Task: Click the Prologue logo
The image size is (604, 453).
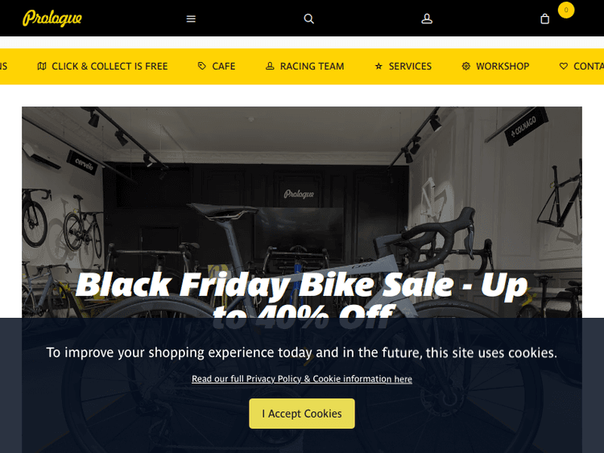Action: point(52,18)
